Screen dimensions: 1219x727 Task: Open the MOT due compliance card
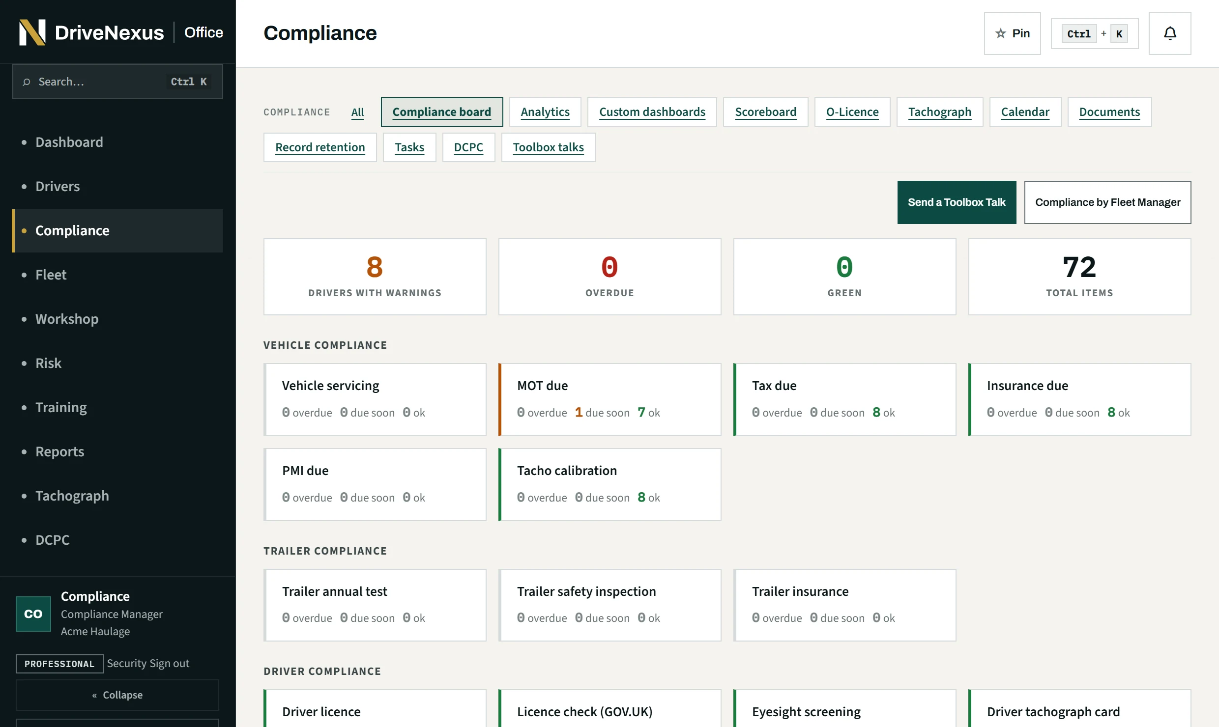click(x=609, y=399)
